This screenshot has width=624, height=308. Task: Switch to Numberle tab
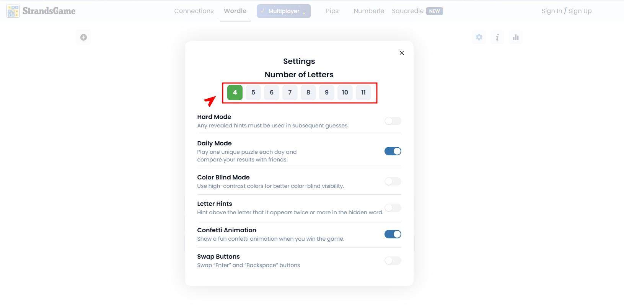pyautogui.click(x=369, y=11)
